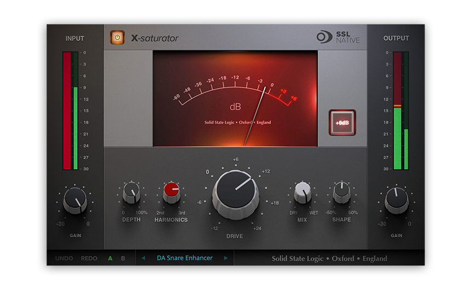
Task: Click the UNDO button
Action: [x=64, y=258]
